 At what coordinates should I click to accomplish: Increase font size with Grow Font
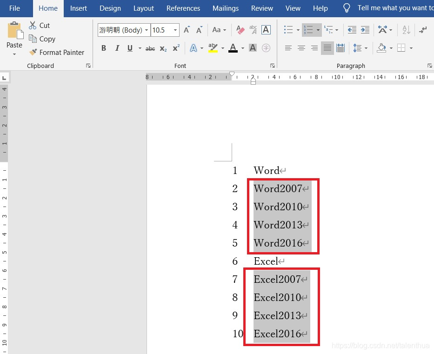[x=187, y=30]
